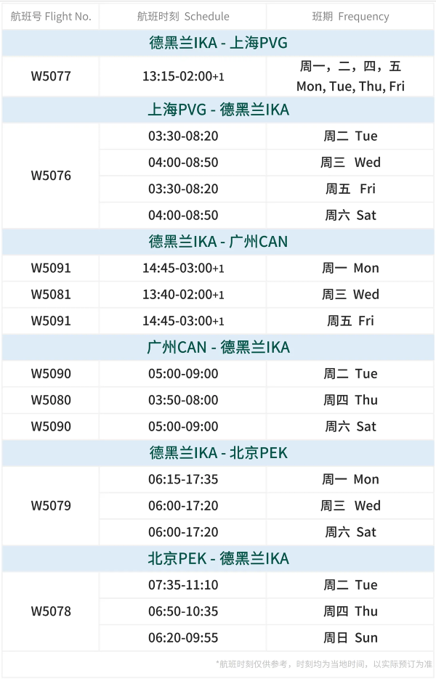The height and width of the screenshot is (681, 436).
Task: Select the 德黑兰IKA - 北京PEK route heading
Action: point(218,453)
